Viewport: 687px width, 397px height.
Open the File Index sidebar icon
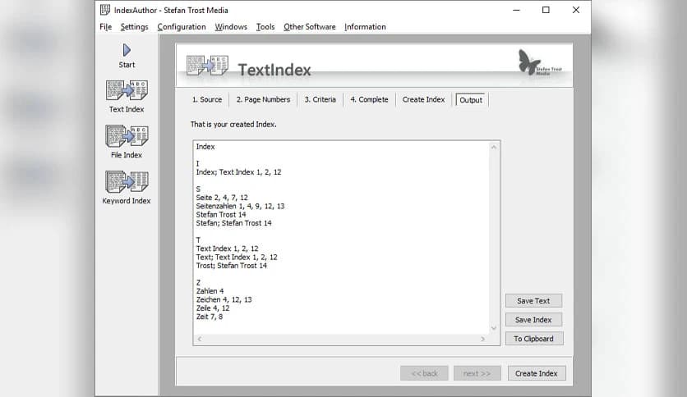coord(127,136)
